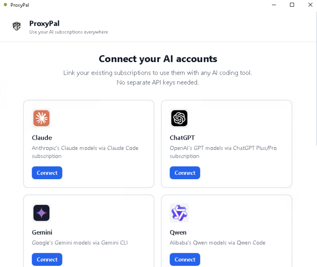The image size is (317, 267).
Task: Connect your ChatGPT account
Action: tap(185, 173)
